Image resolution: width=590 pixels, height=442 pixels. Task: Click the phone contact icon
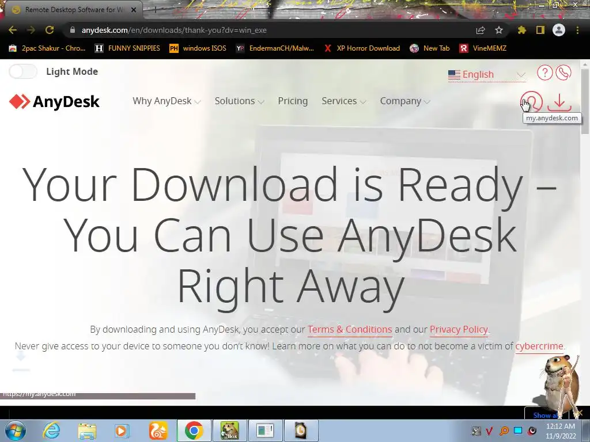click(563, 73)
